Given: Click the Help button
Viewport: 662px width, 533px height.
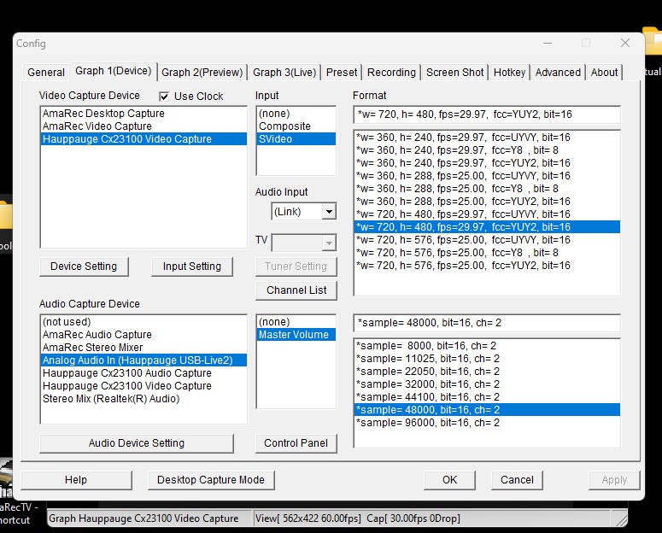Looking at the screenshot, I should [x=76, y=480].
